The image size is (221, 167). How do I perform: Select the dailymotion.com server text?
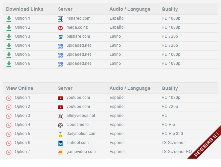pyautogui.click(x=82, y=134)
